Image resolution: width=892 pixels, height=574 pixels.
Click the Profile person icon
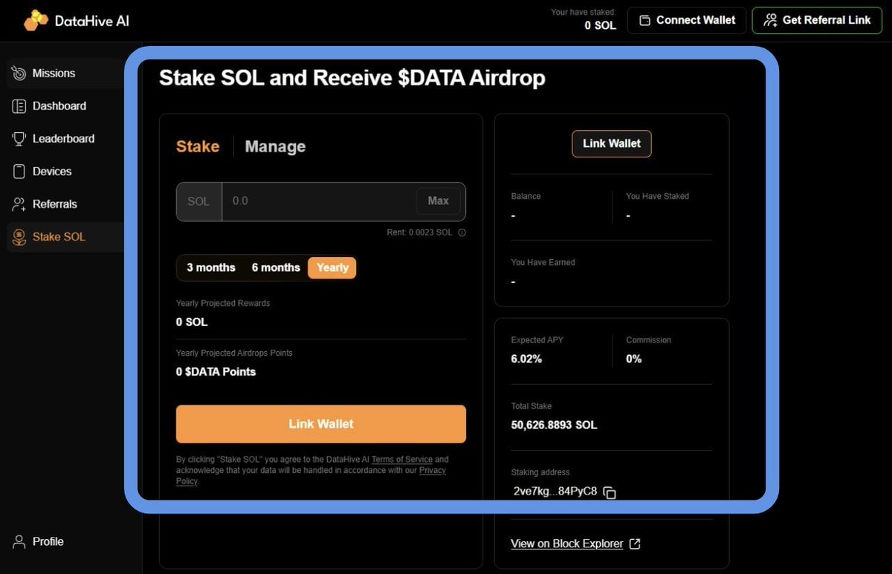tap(19, 541)
